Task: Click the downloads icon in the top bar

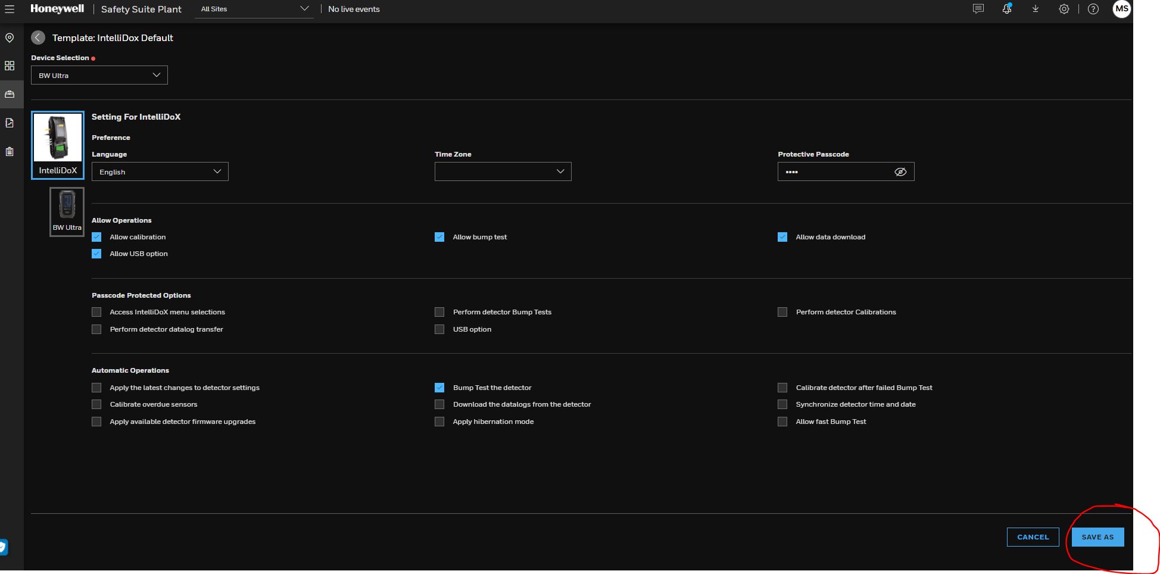Action: (x=1036, y=9)
